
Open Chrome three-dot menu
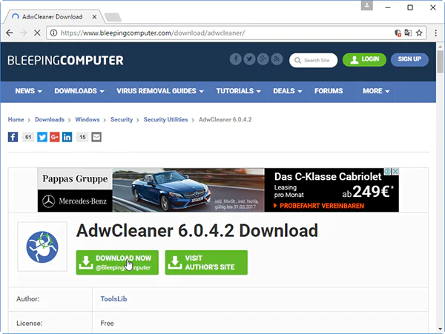click(435, 33)
